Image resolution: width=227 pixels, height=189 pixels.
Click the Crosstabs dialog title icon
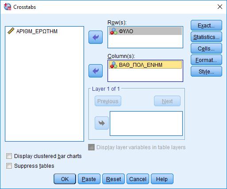click(x=8, y=7)
